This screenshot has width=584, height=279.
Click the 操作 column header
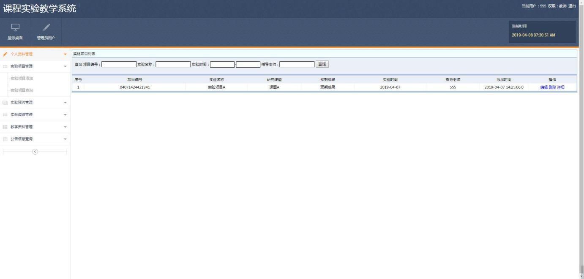552,80
